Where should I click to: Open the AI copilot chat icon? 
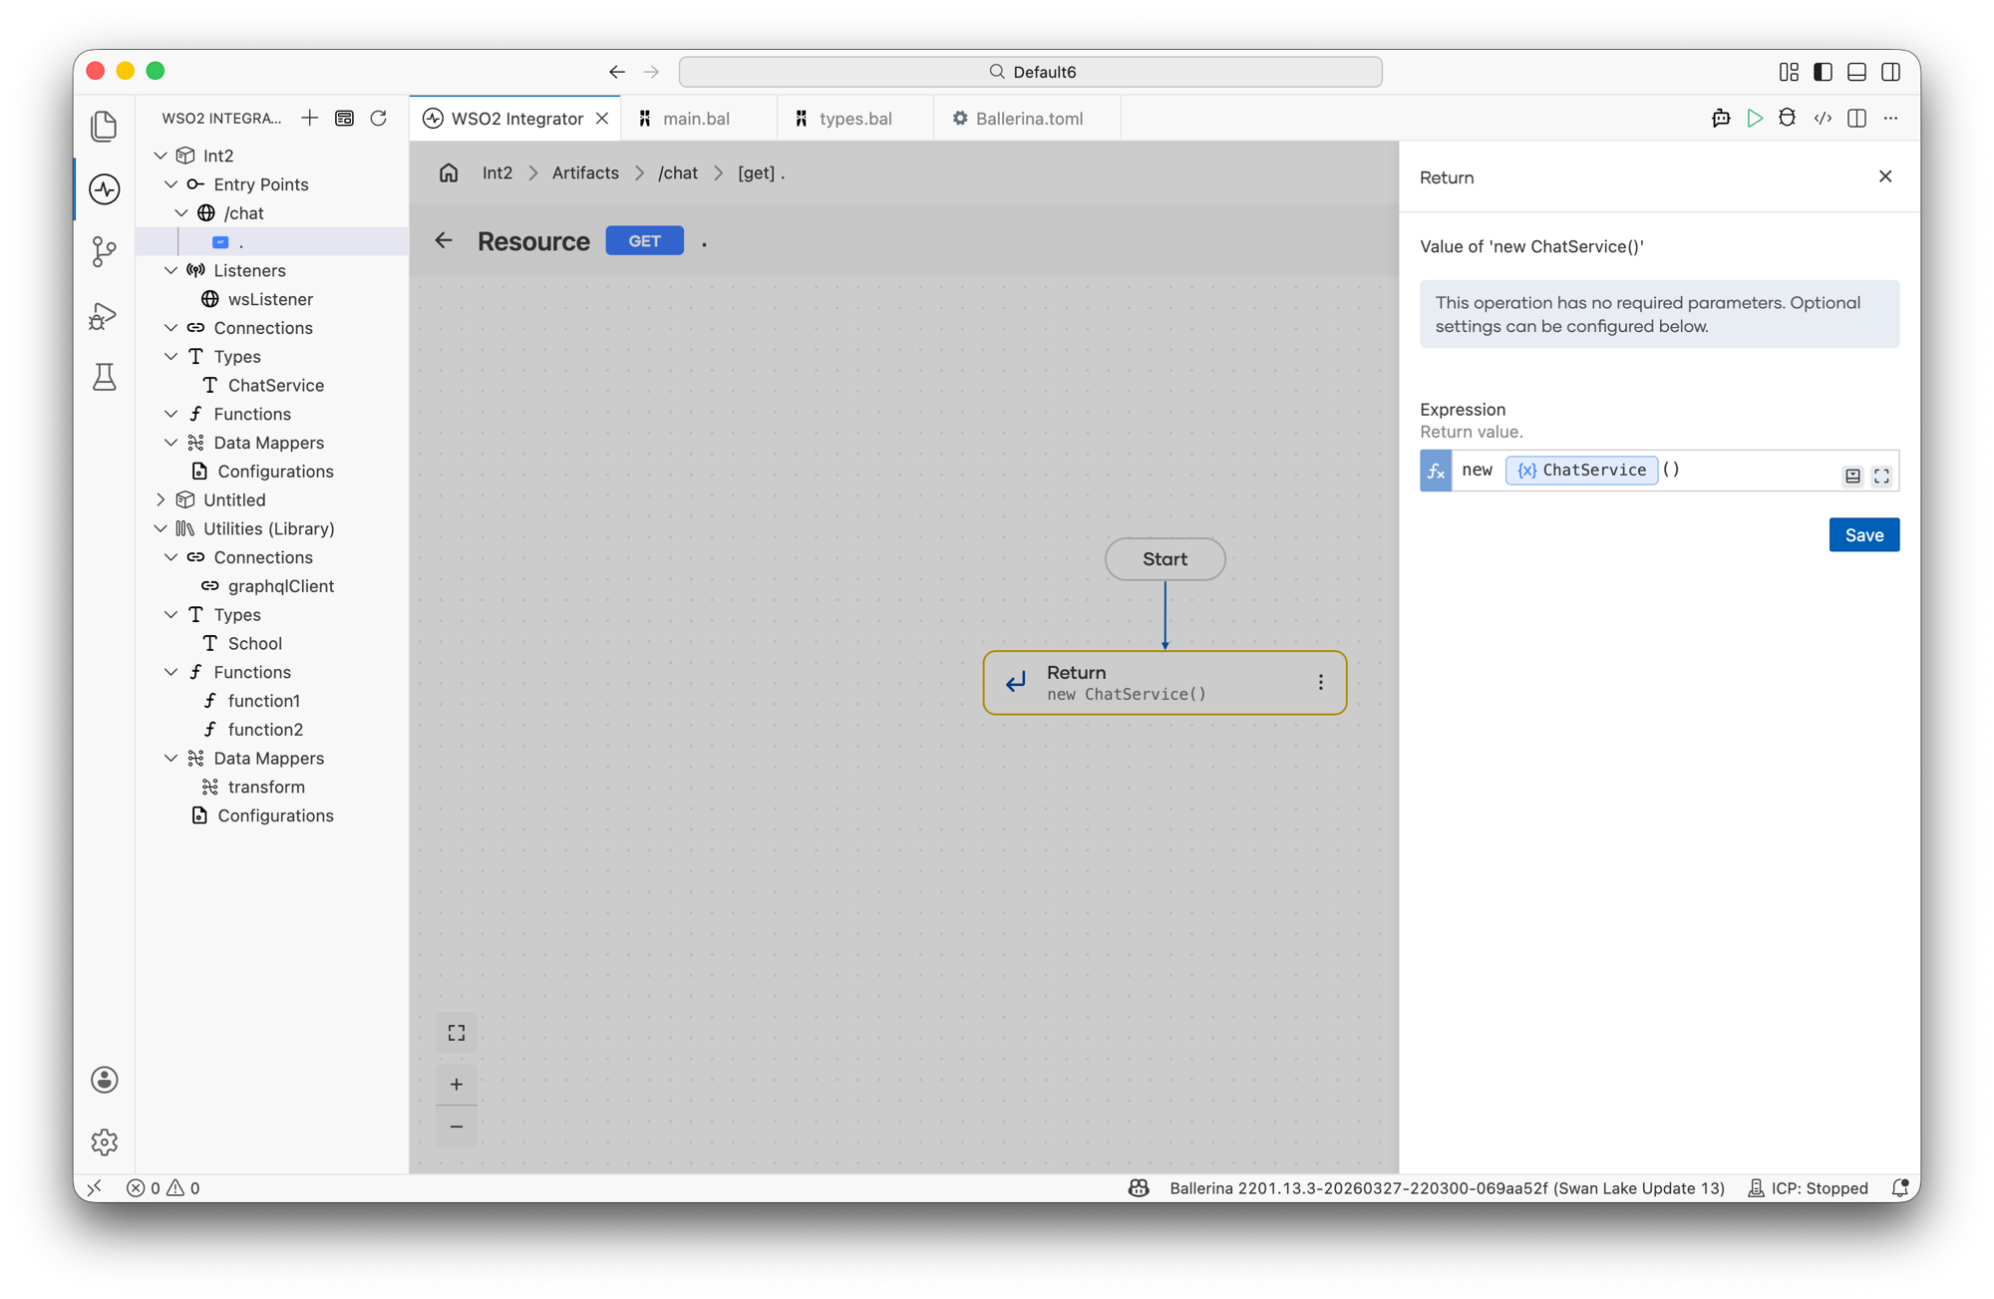pos(1721,119)
